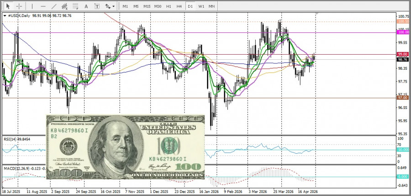Switch to H1 timeframe
This screenshot has width=411, height=196.
point(169,6)
